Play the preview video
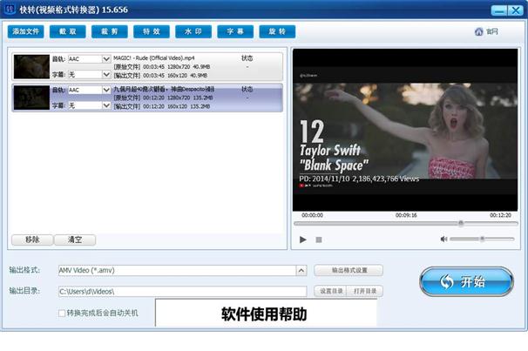528x351 pixels. [303, 240]
